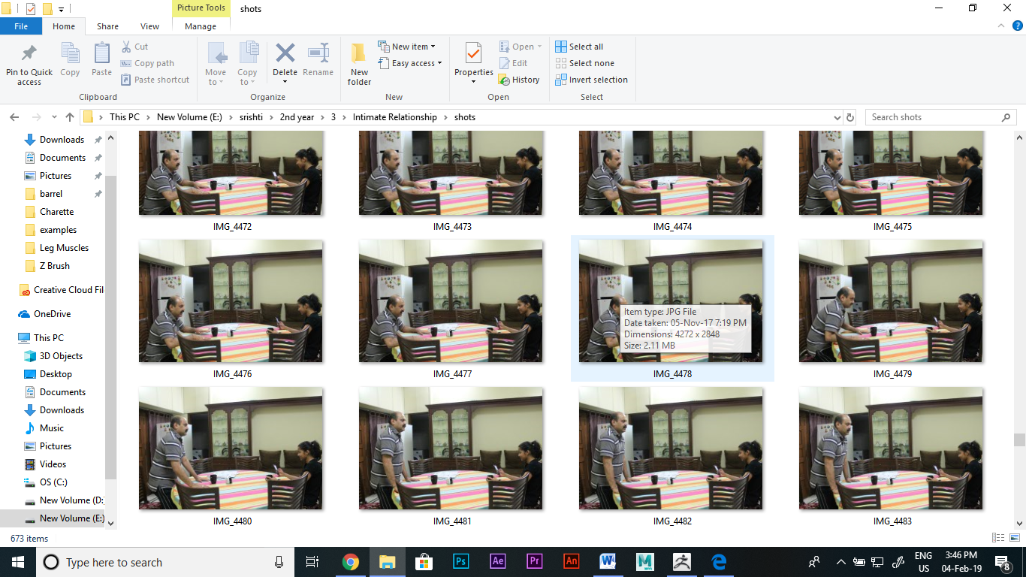Refresh the current folder view

point(850,117)
